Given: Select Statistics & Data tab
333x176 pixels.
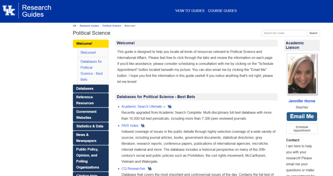Looking at the screenshot, I should 90,126.
